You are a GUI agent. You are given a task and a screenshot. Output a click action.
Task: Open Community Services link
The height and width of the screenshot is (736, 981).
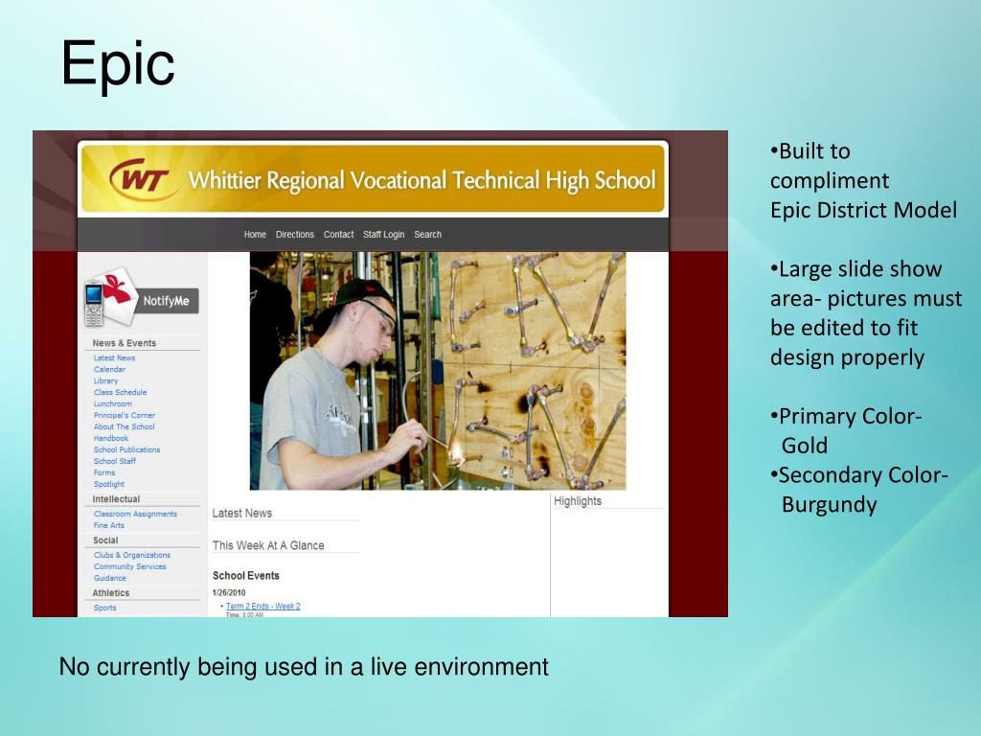pos(130,566)
